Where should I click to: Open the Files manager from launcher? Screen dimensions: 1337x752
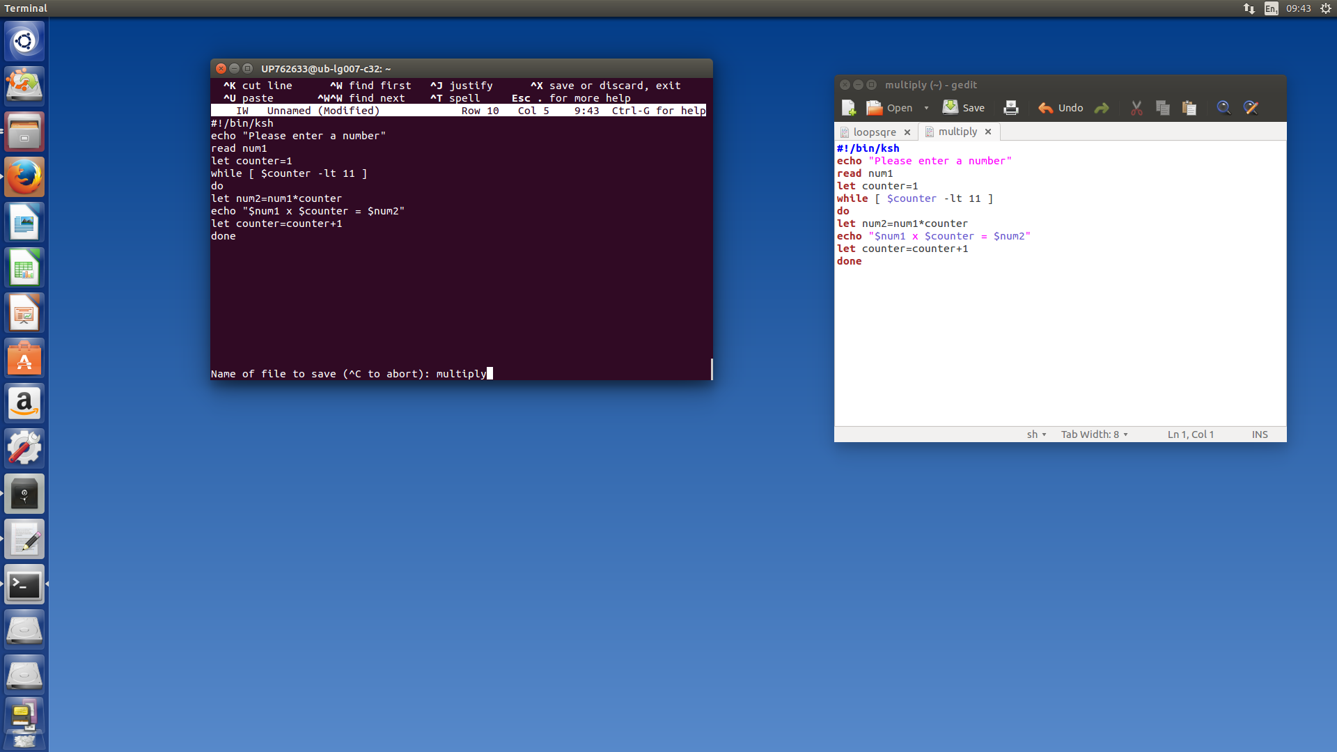[x=24, y=132]
